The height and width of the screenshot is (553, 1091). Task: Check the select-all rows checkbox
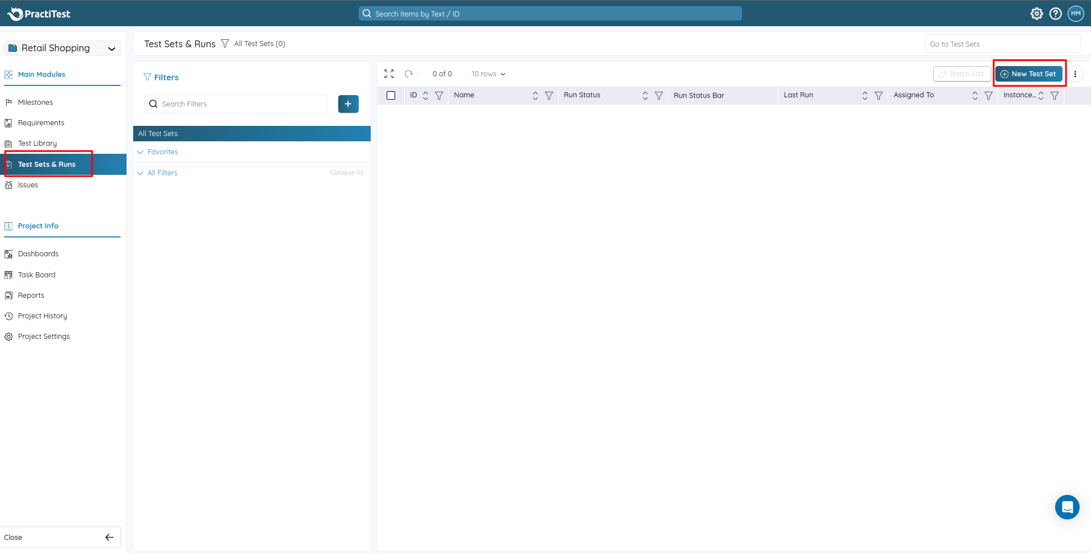tap(391, 96)
